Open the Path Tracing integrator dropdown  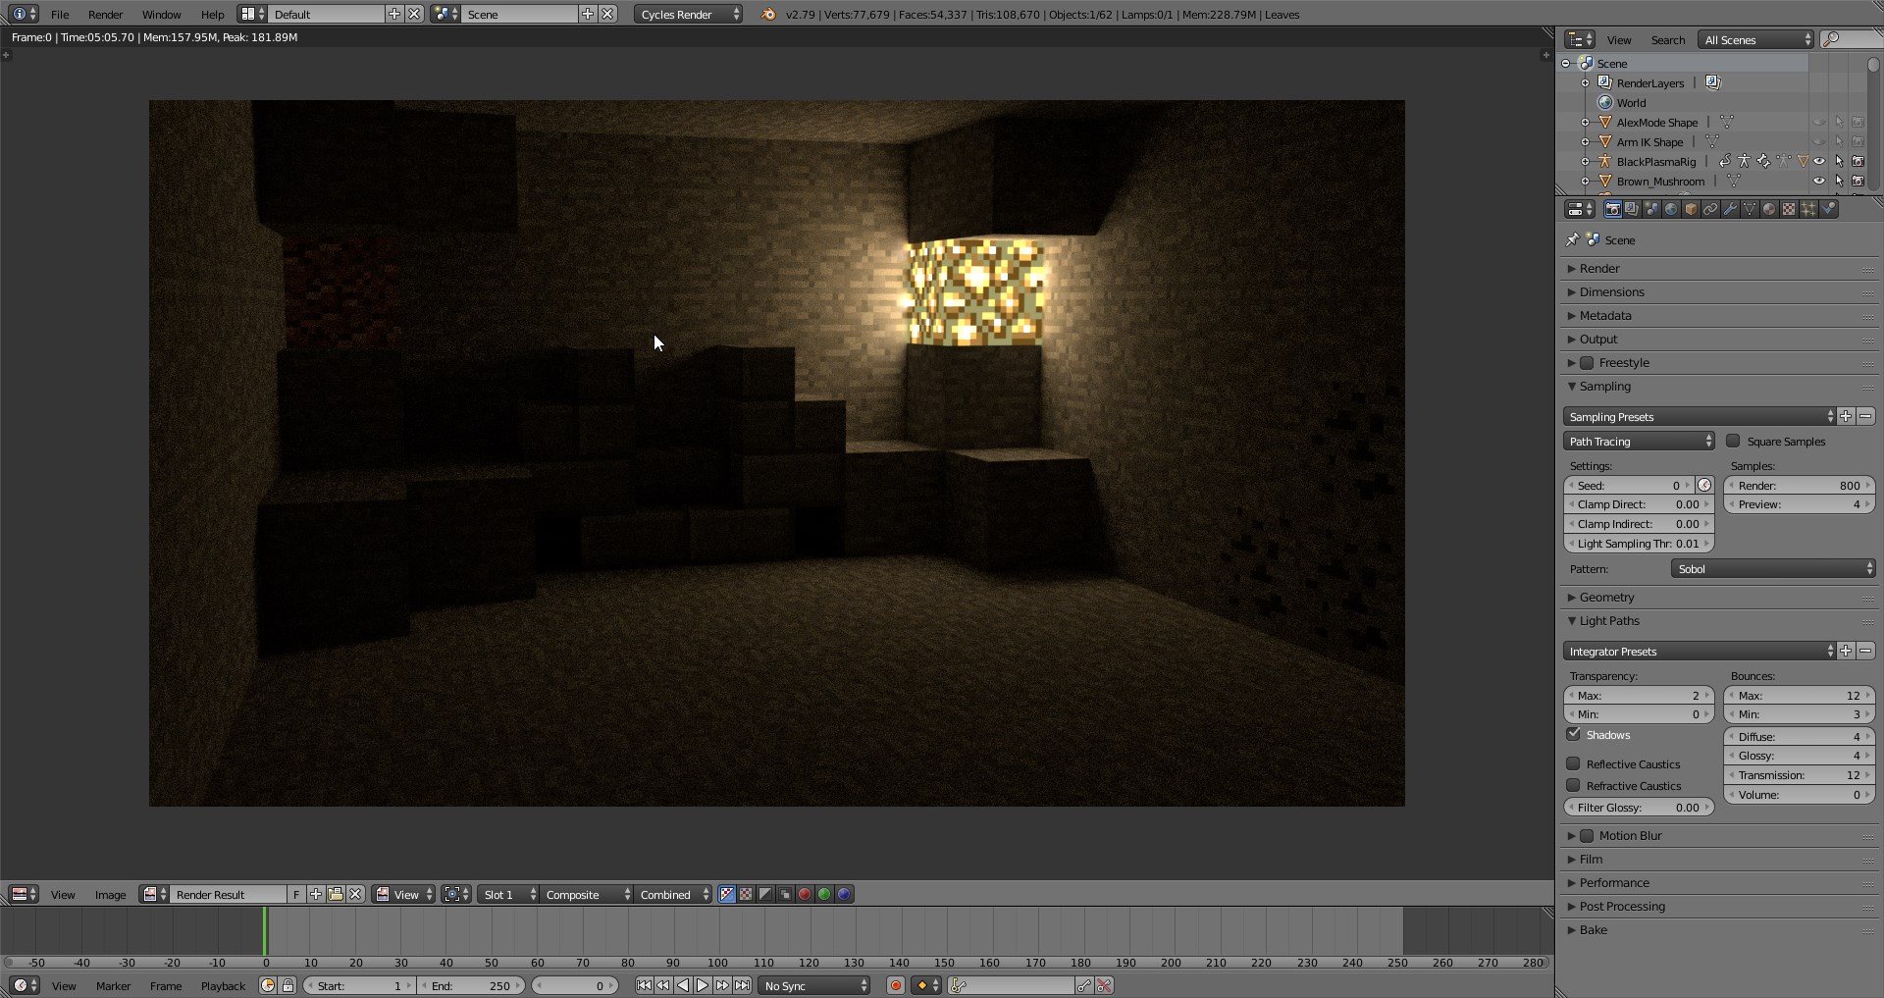point(1639,441)
